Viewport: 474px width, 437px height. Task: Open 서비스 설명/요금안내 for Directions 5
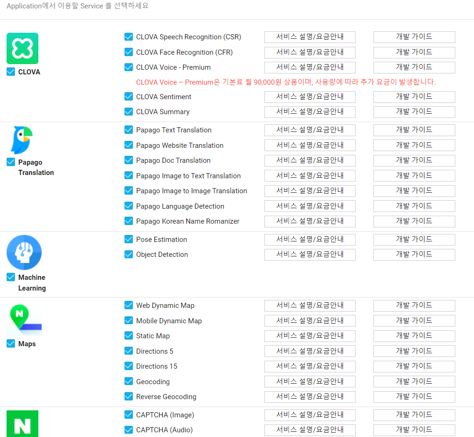point(310,351)
